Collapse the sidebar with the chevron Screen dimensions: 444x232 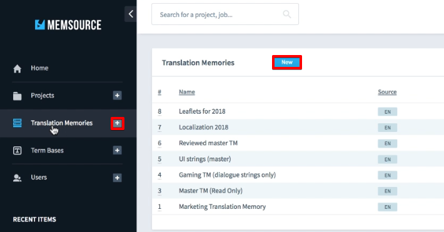(131, 14)
